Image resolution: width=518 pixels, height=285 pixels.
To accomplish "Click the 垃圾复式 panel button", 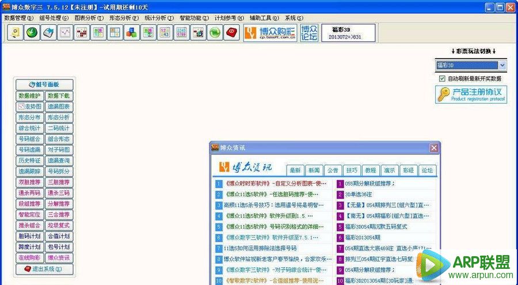I will [x=59, y=226].
